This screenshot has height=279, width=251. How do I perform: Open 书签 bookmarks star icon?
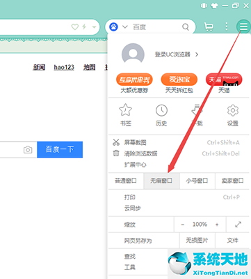[x=125, y=110]
